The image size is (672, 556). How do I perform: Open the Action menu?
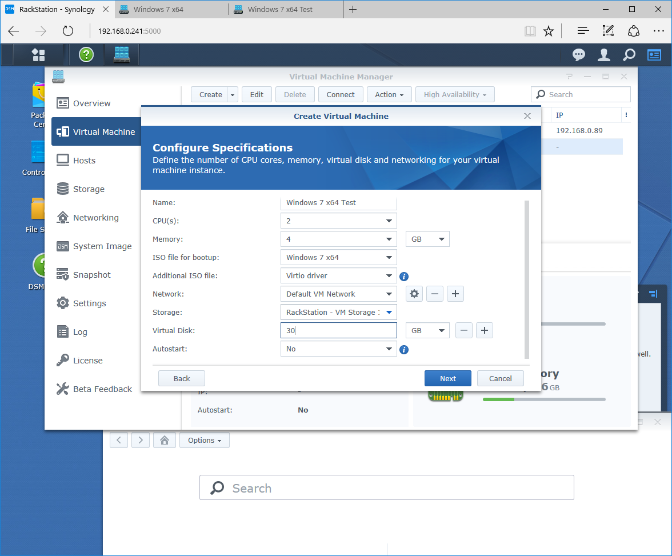click(x=389, y=94)
